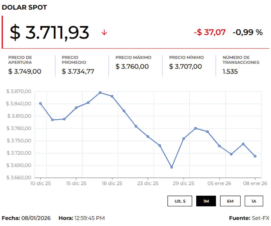Screen dimensions: 271x226
Task: Switch chart to 6M range
Action: [x=230, y=201]
